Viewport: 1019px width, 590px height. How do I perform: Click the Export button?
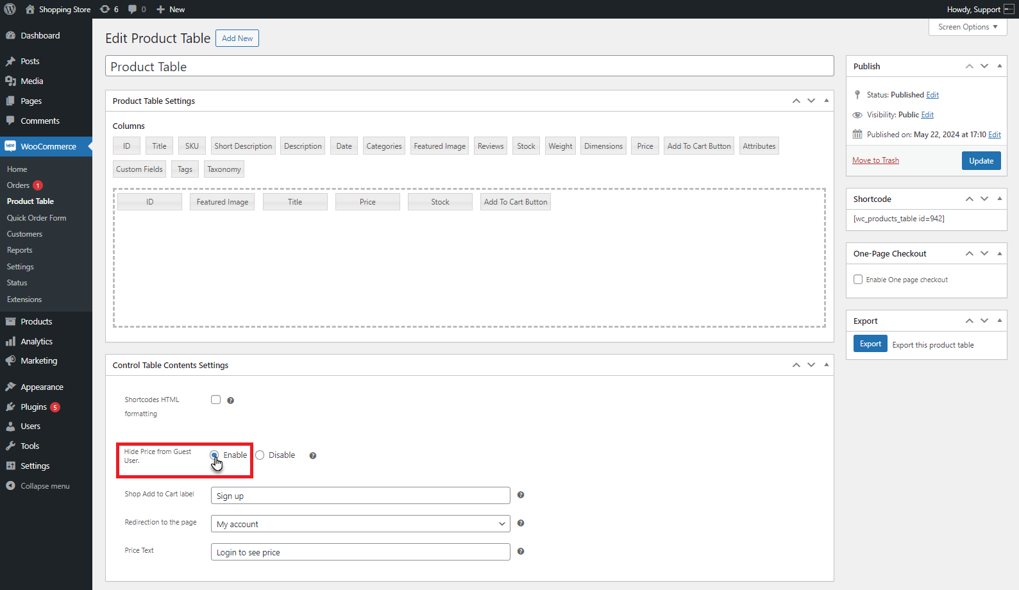(870, 344)
